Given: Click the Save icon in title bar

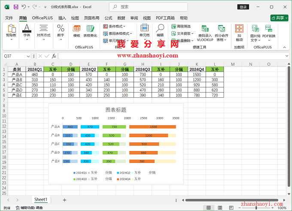Looking at the screenshot, I should coord(16,7).
